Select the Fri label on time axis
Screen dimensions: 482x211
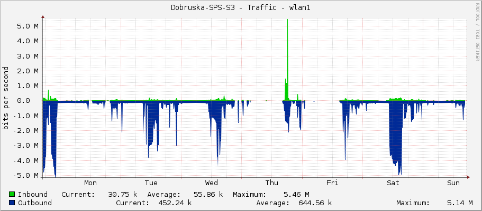(x=332, y=183)
